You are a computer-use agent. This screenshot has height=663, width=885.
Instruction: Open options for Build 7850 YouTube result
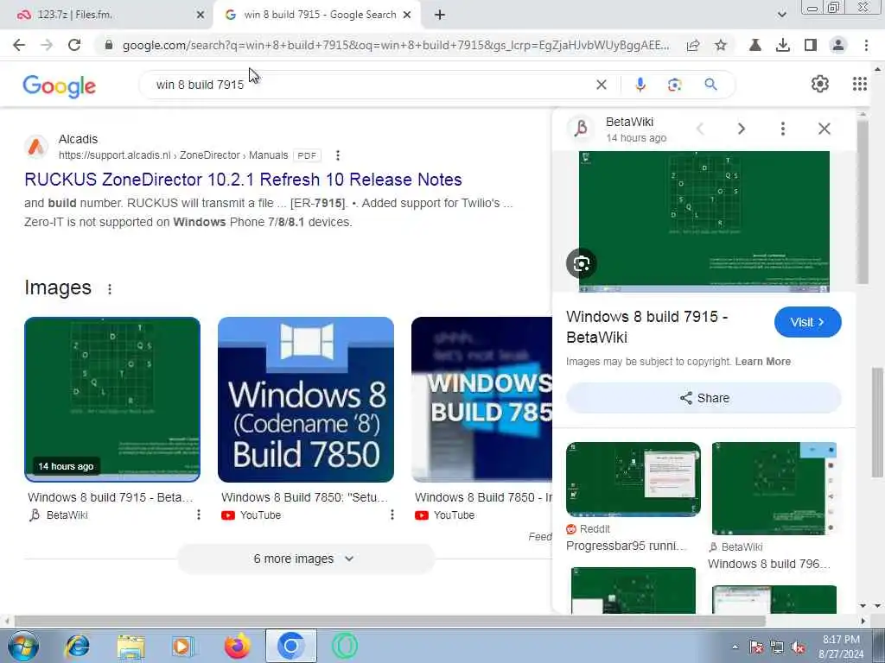392,515
